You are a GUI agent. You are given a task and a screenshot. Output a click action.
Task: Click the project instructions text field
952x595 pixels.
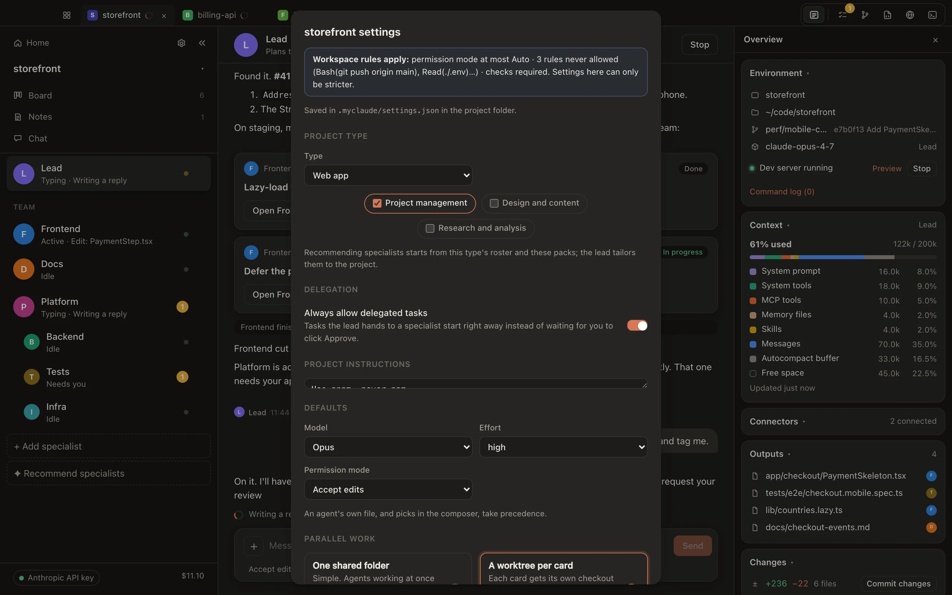pos(476,384)
